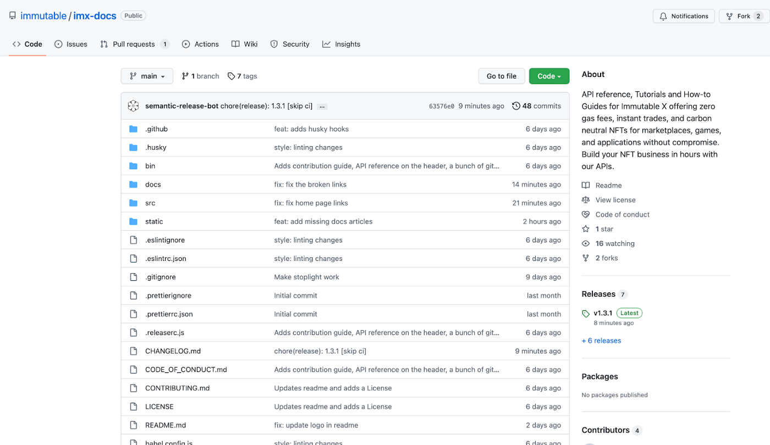
Task: Open the main branch selector
Action: coord(147,76)
